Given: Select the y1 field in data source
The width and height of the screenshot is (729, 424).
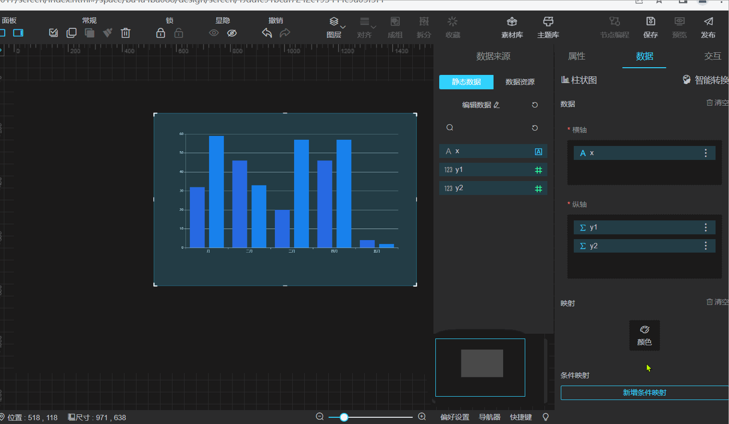Looking at the screenshot, I should (x=493, y=170).
